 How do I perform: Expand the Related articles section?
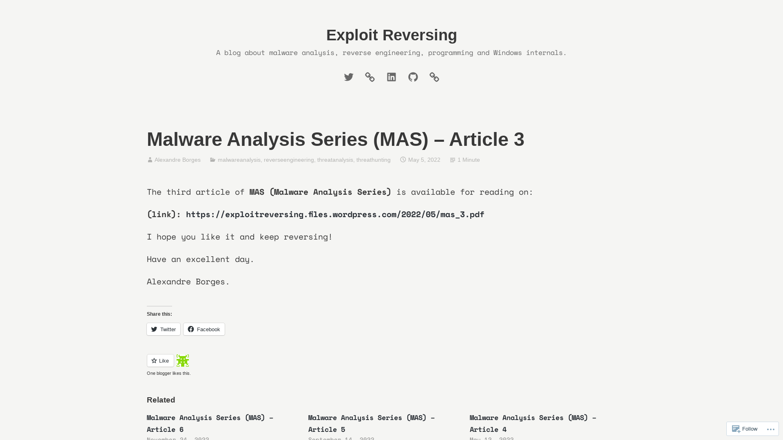161,400
